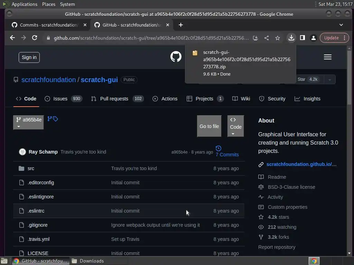The image size is (354, 265).
Task: Click the downloaded zip file icon
Action: click(195, 53)
